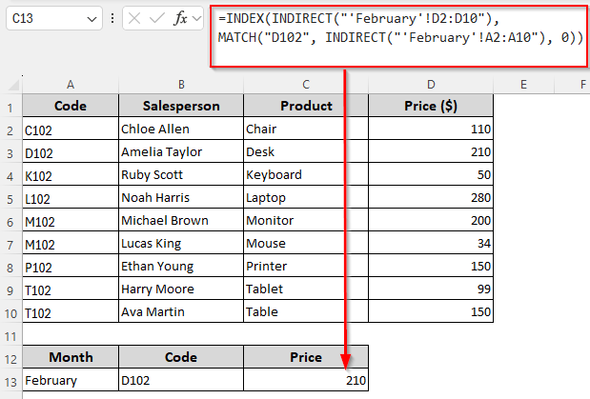Expand the formula bar options chevron
This screenshot has height=399, width=590.
(196, 18)
